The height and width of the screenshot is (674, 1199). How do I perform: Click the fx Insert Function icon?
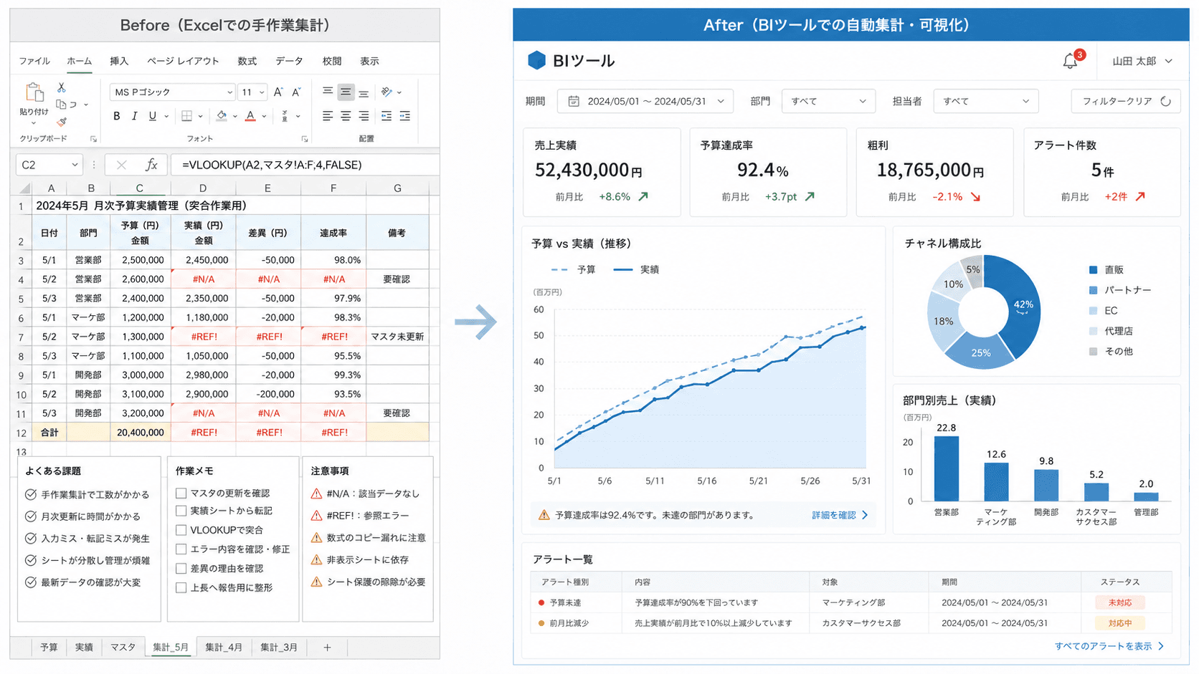[x=151, y=165]
